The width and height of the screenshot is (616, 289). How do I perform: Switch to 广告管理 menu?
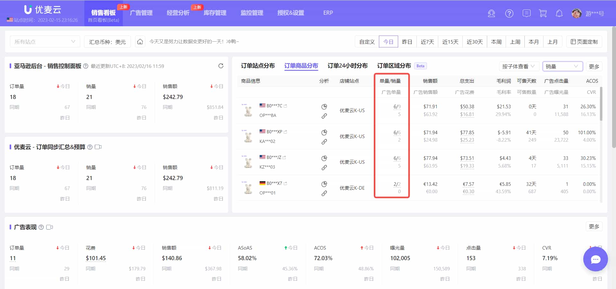pyautogui.click(x=141, y=13)
